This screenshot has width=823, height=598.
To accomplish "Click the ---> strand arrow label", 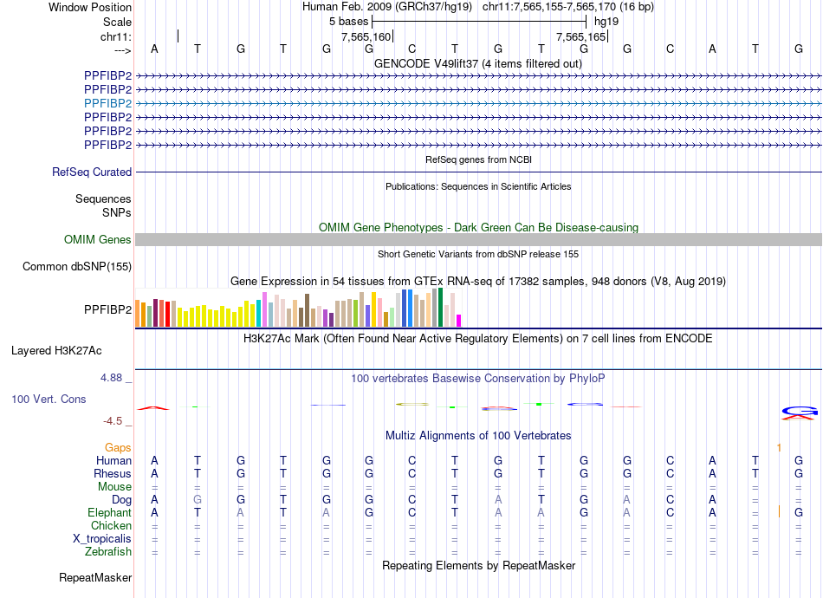I will (123, 50).
